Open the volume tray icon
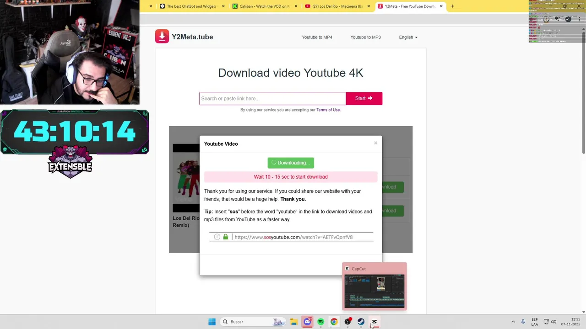This screenshot has height=329, width=586. [554, 322]
